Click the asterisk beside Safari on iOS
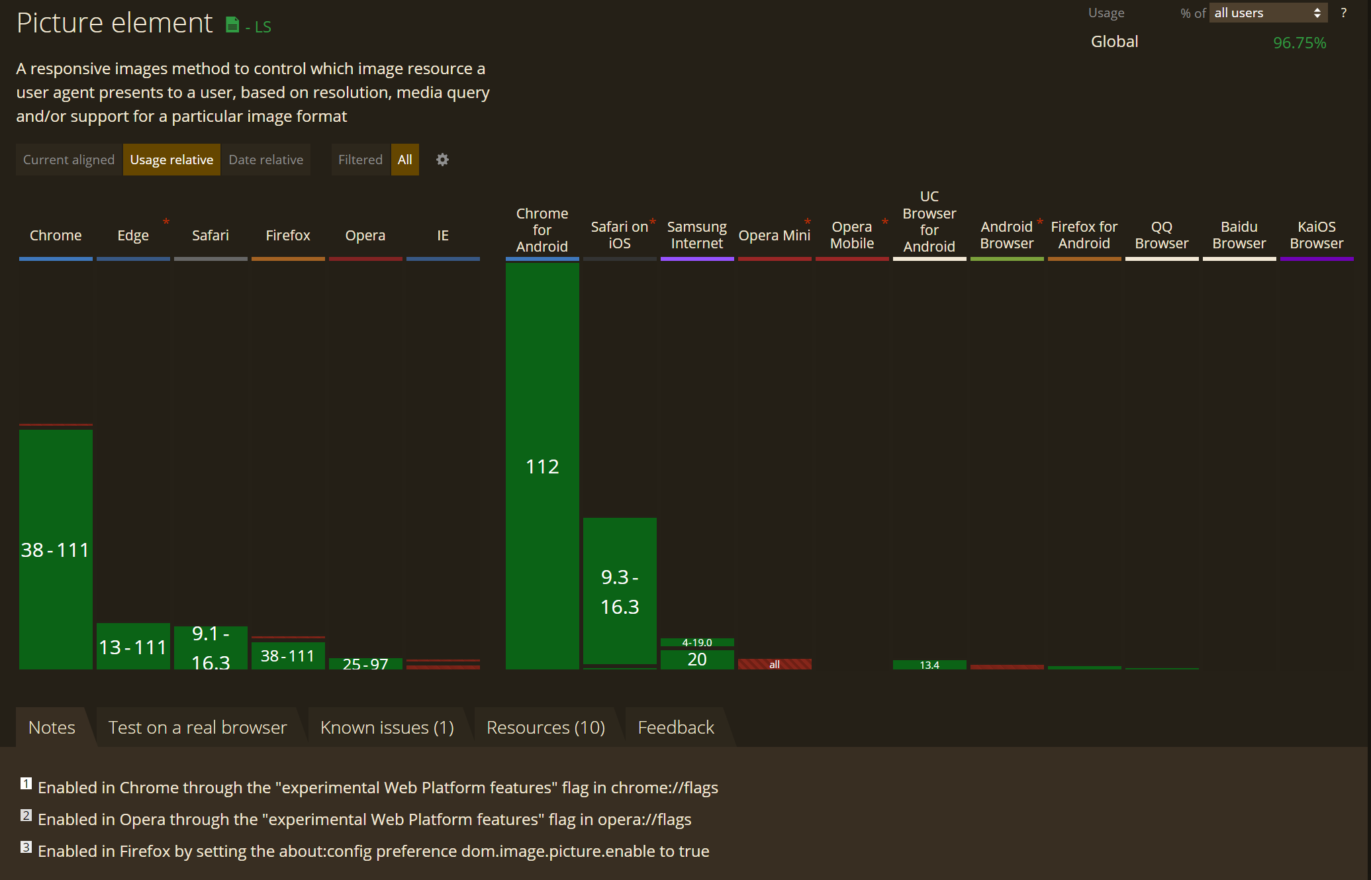 [653, 222]
